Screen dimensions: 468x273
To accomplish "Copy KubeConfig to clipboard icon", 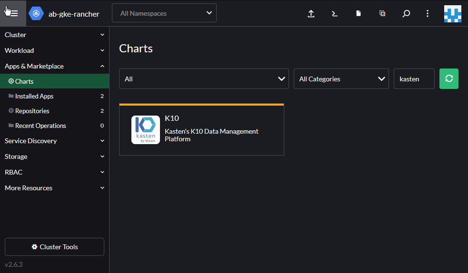I will pos(382,14).
